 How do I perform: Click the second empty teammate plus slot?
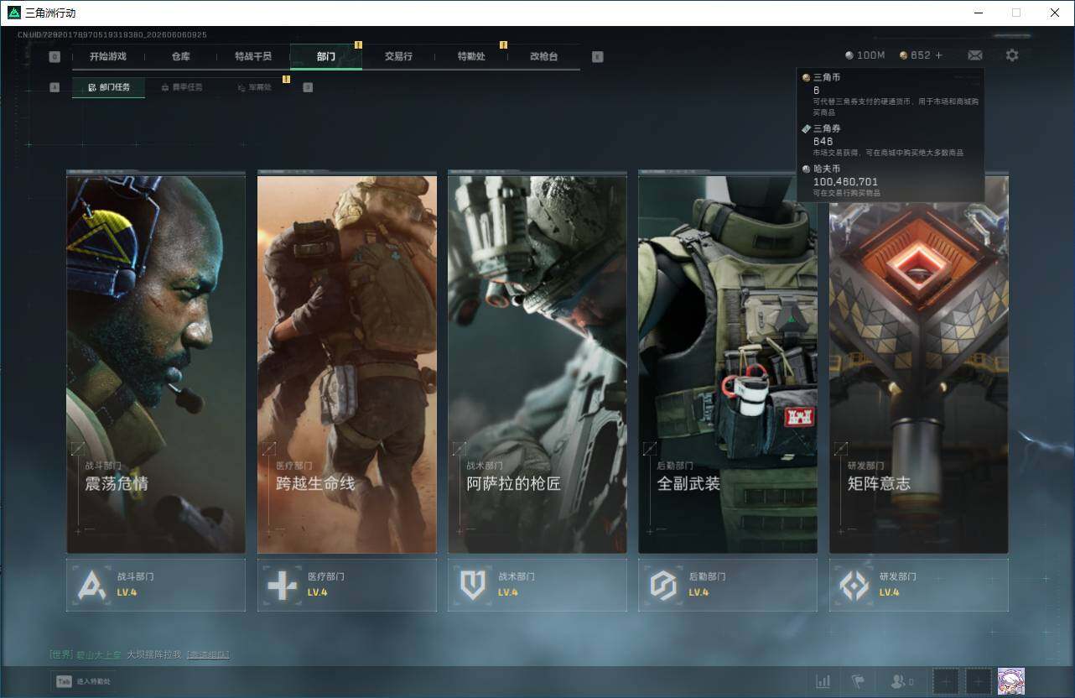(978, 682)
